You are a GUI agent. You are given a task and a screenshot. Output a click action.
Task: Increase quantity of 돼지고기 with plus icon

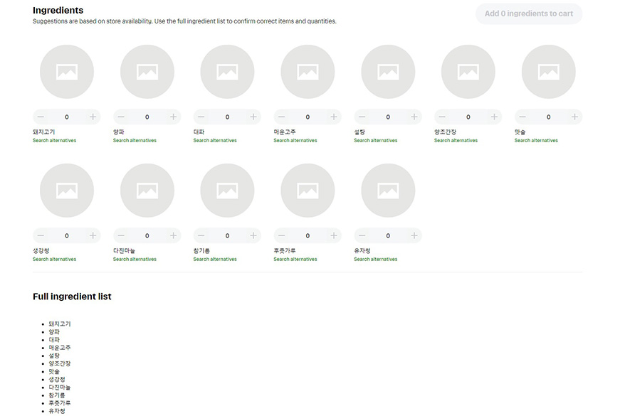tap(93, 117)
